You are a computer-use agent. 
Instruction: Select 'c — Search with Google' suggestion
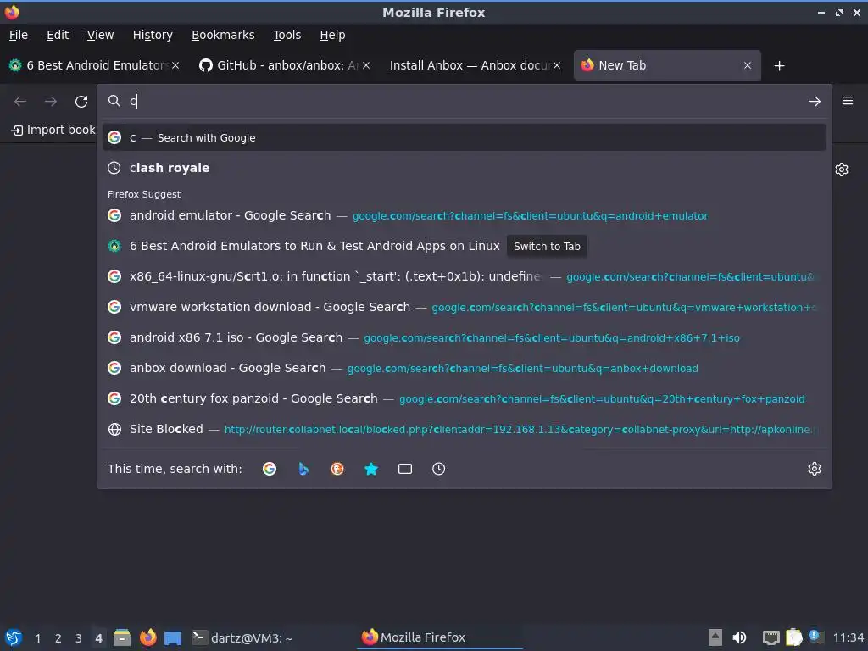point(465,138)
